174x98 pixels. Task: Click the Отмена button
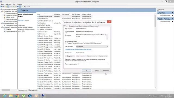tap(96, 71)
